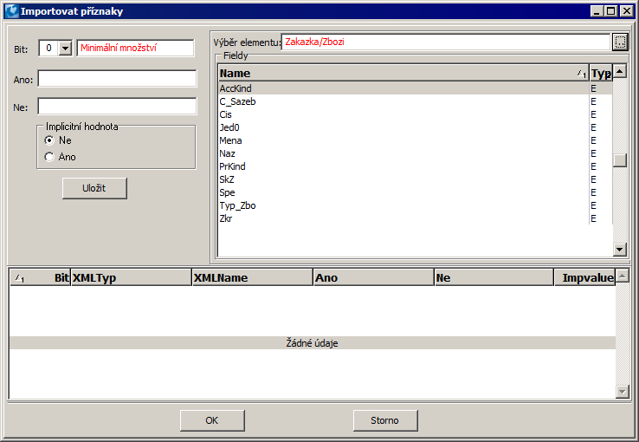Click the XMLTyp column header
Viewport: 639px width, 442px height.
(132, 277)
